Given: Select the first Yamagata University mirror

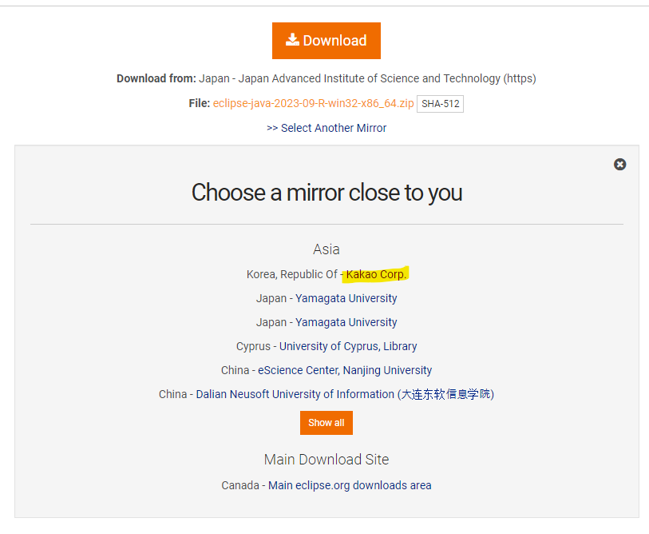Looking at the screenshot, I should pyautogui.click(x=346, y=298).
